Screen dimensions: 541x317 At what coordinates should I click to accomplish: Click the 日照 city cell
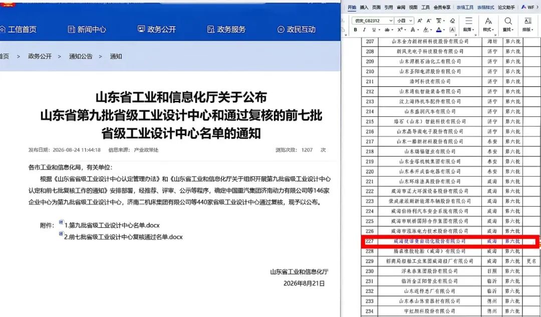point(492,271)
